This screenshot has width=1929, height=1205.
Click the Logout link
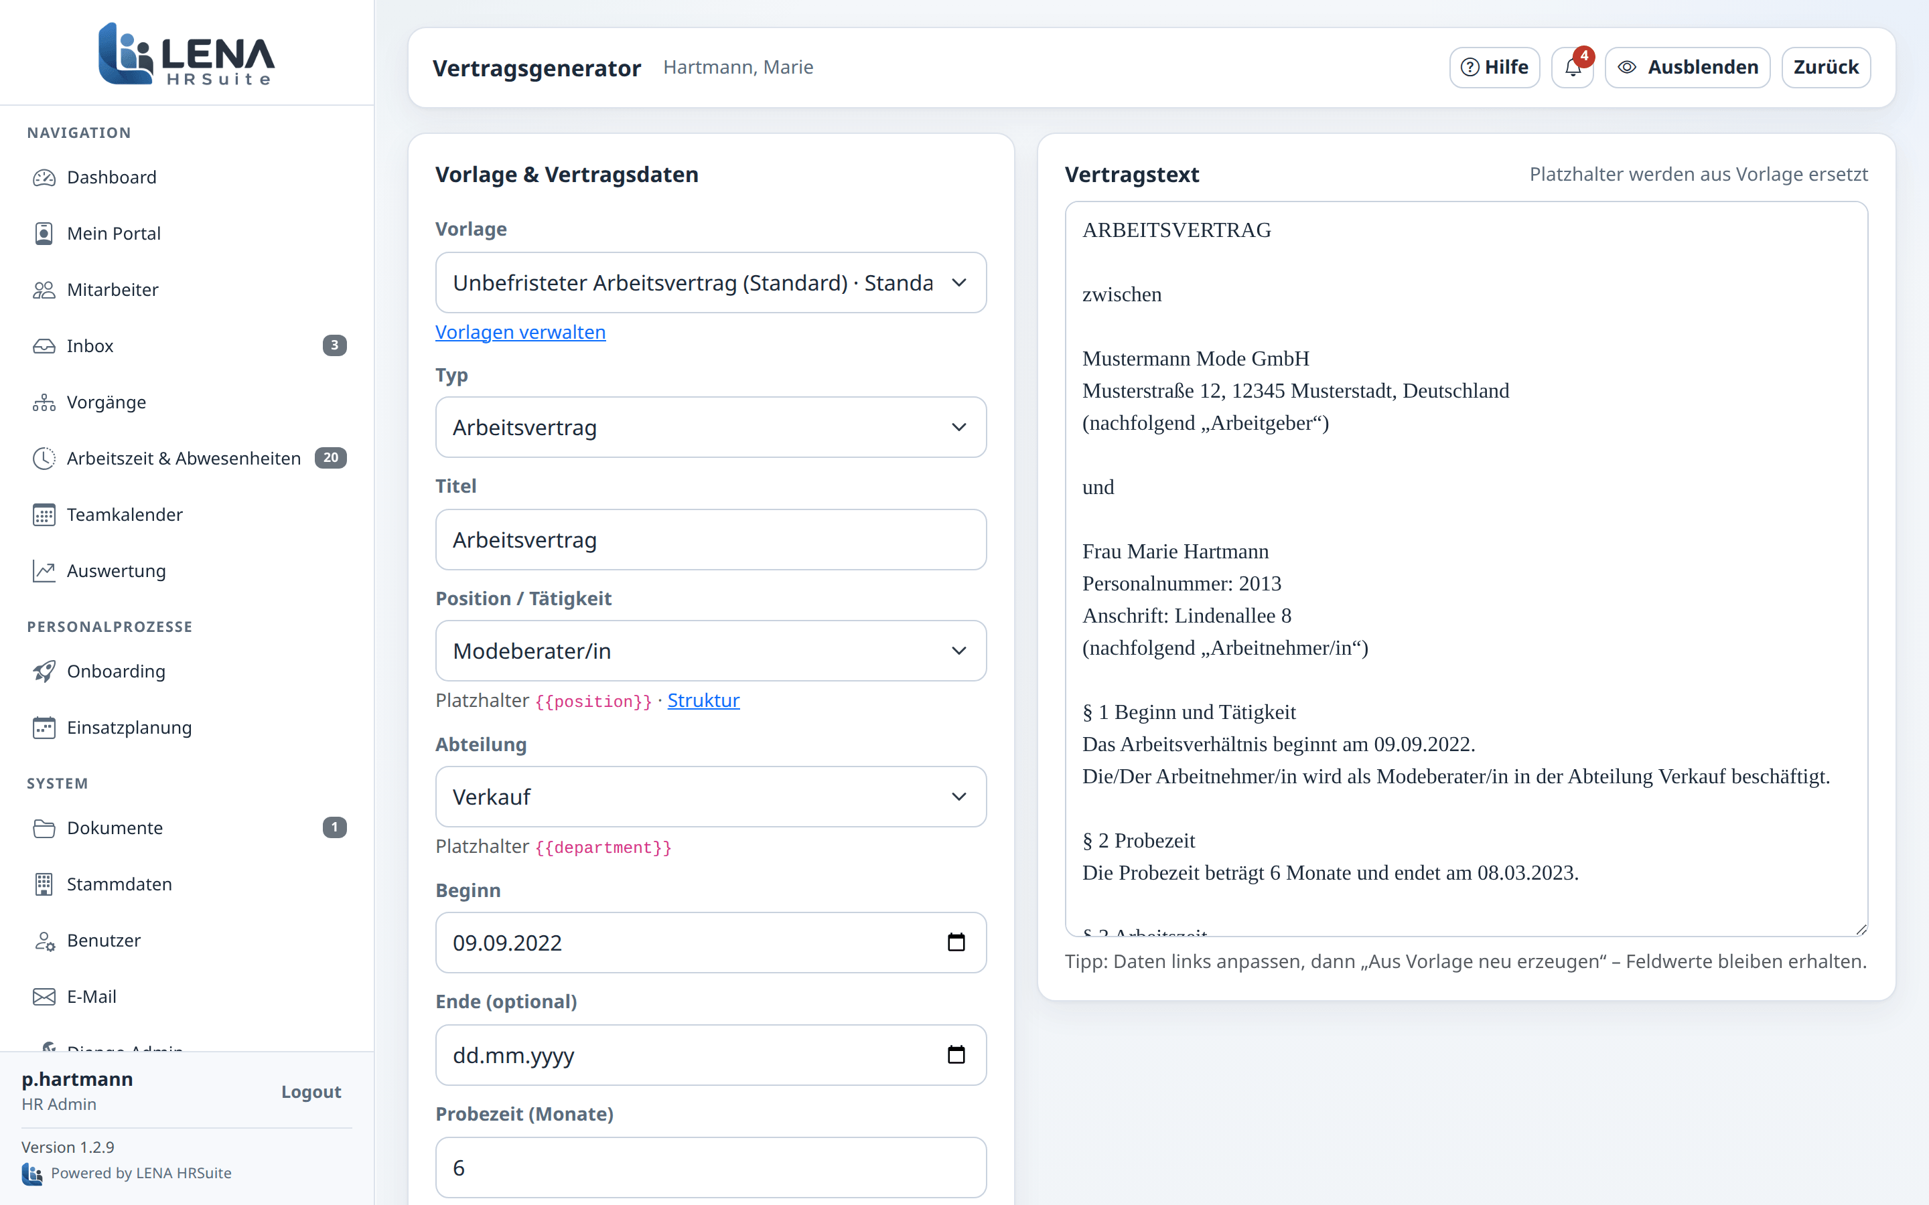click(311, 1092)
